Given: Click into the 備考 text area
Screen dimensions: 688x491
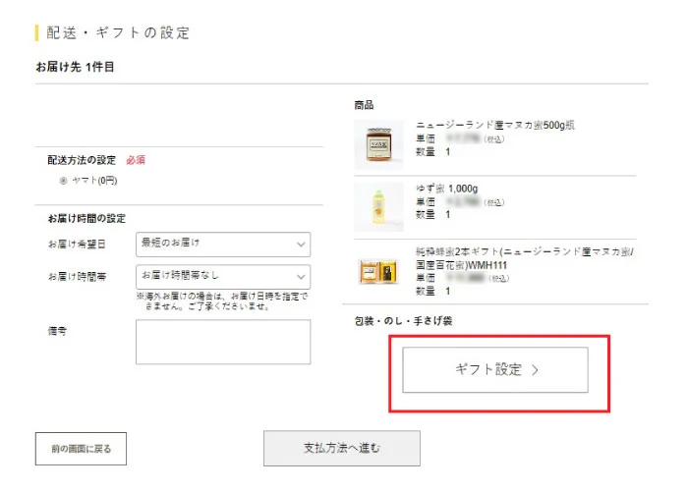Looking at the screenshot, I should tap(223, 341).
